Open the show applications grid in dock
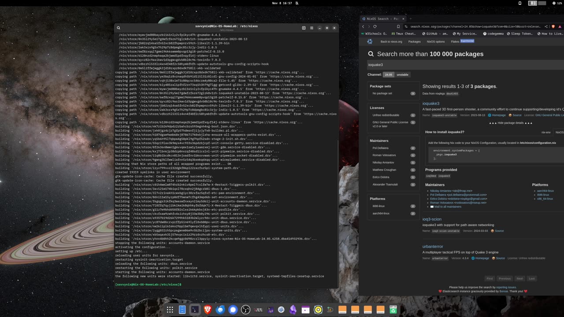This screenshot has width=564, height=317. tap(170, 310)
